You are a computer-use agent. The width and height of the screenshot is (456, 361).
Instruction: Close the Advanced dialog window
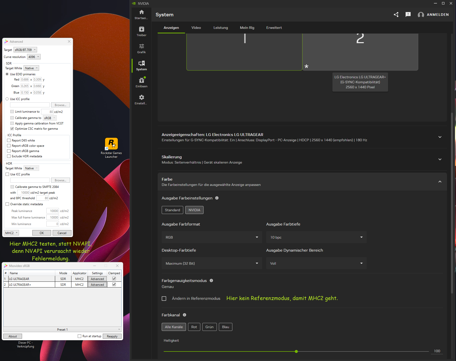69,41
